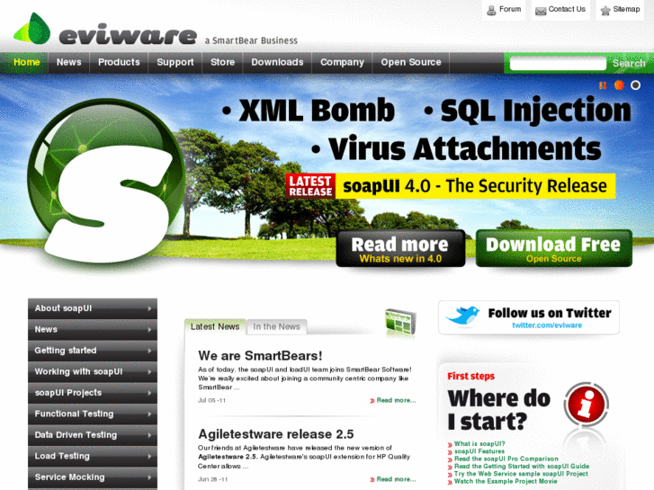
Task: Switch to the Latest News tab
Action: pos(215,326)
